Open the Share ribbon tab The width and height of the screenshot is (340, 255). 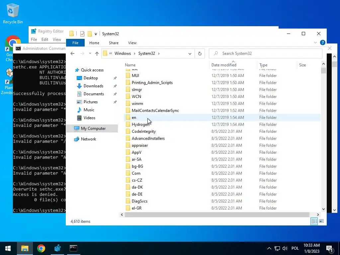coord(114,43)
